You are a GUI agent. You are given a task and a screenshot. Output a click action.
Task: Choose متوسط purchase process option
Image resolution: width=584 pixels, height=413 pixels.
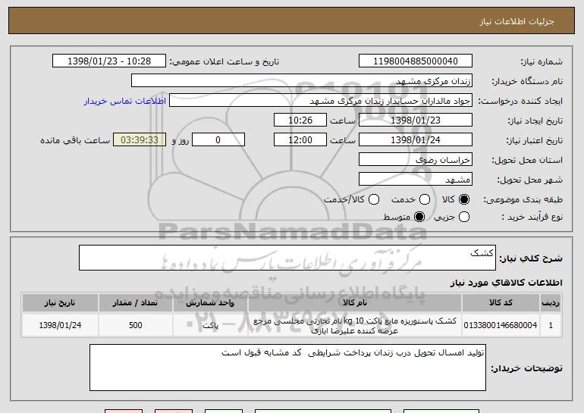coord(419,217)
